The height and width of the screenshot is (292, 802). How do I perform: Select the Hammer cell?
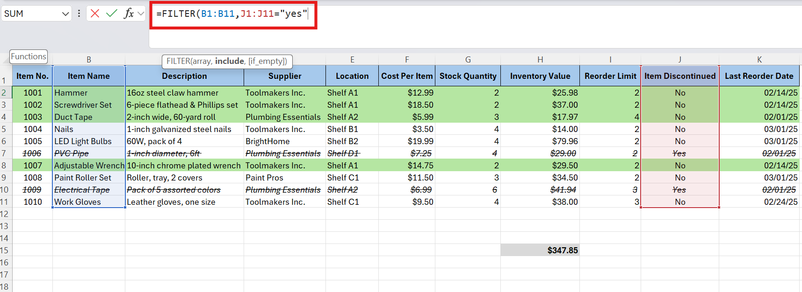pyautogui.click(x=89, y=93)
